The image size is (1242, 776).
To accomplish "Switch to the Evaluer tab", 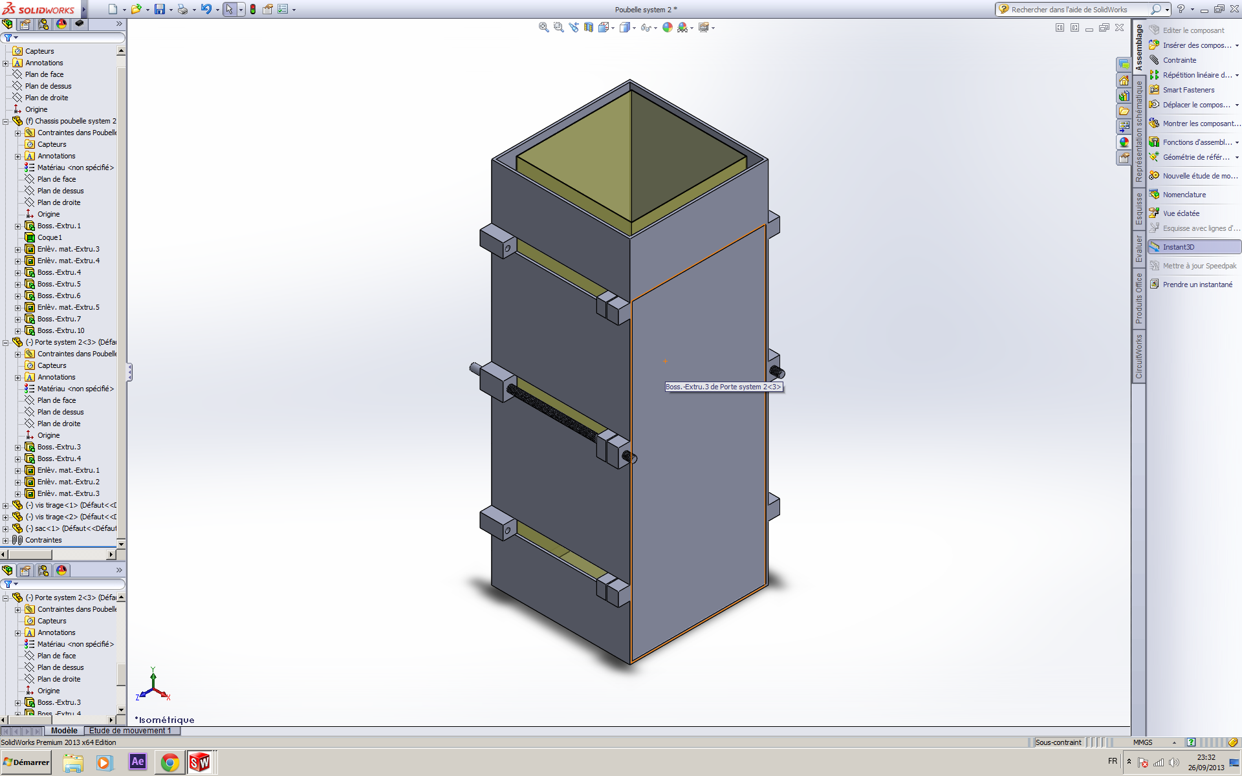I will (x=1139, y=249).
